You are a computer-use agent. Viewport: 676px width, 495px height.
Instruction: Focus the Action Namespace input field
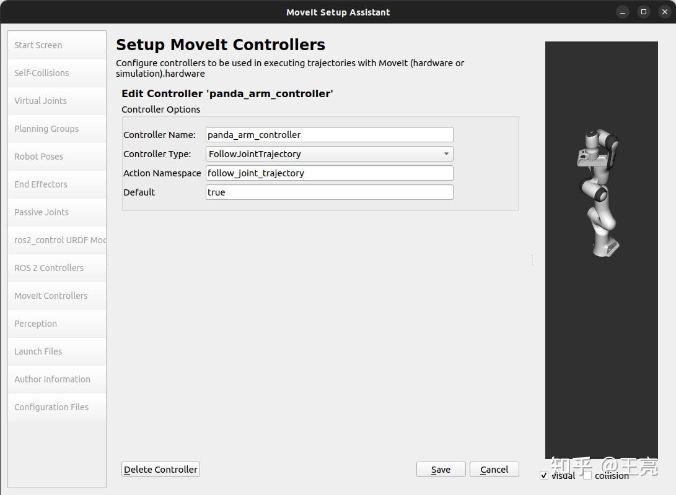(x=329, y=173)
